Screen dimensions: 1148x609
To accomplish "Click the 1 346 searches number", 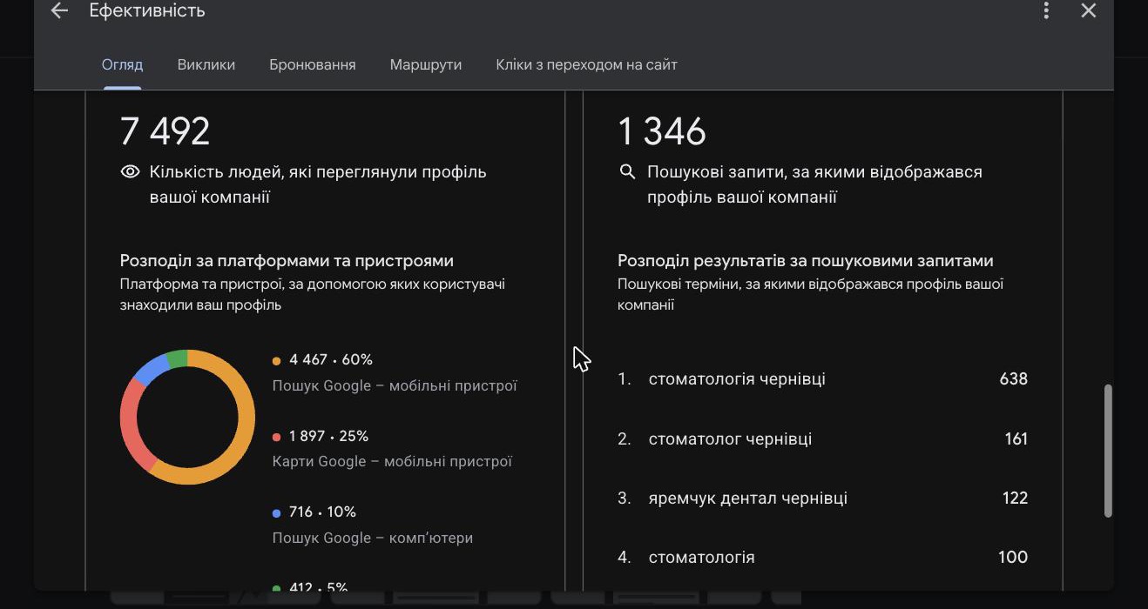I will tap(662, 131).
